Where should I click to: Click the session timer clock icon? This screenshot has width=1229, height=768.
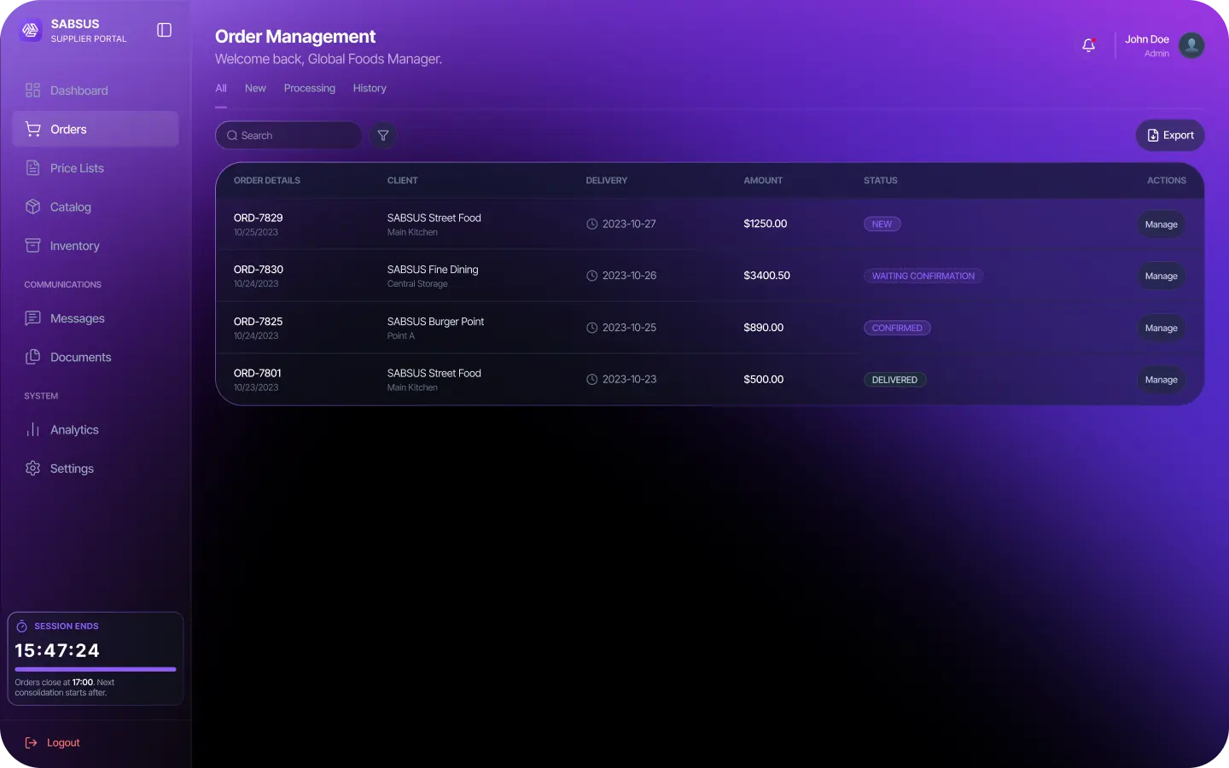(22, 626)
